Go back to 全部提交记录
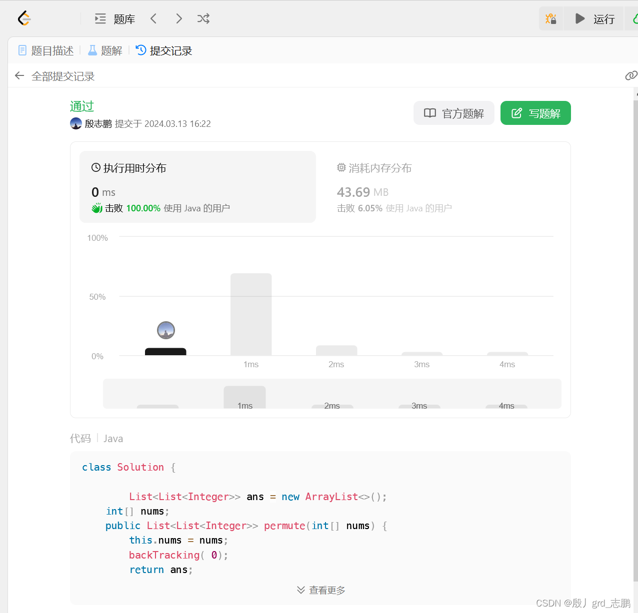The width and height of the screenshot is (638, 613). 54,76
